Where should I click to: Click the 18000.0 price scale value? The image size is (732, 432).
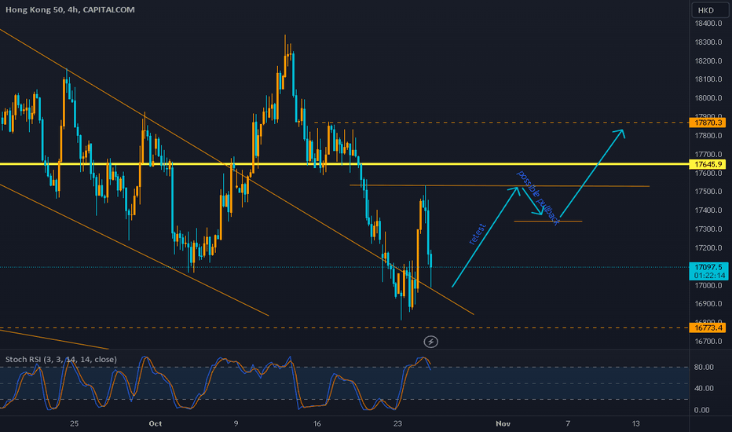pos(708,98)
